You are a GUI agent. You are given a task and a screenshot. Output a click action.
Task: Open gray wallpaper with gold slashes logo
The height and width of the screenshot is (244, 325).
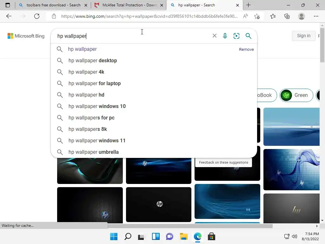[x=291, y=208]
